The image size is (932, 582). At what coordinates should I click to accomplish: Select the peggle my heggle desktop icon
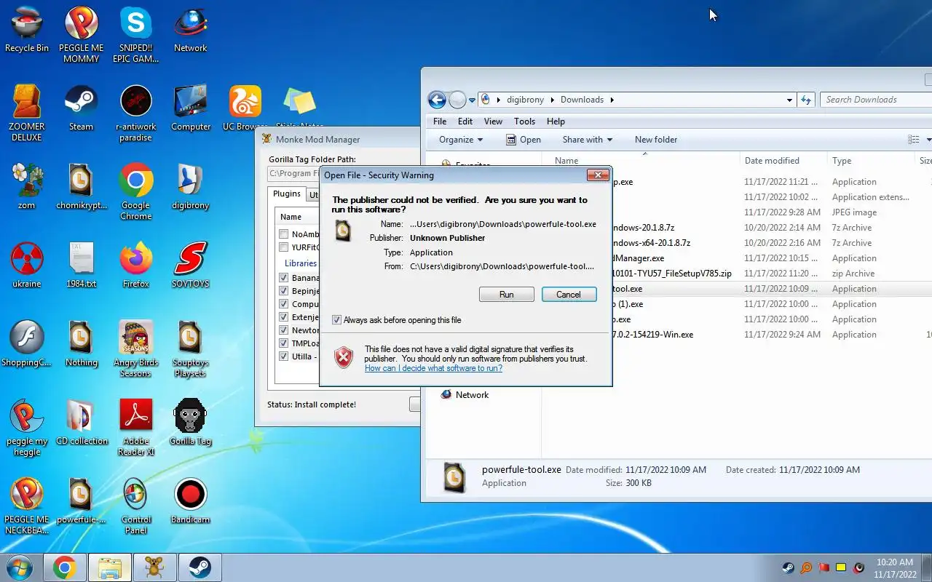[x=27, y=428]
